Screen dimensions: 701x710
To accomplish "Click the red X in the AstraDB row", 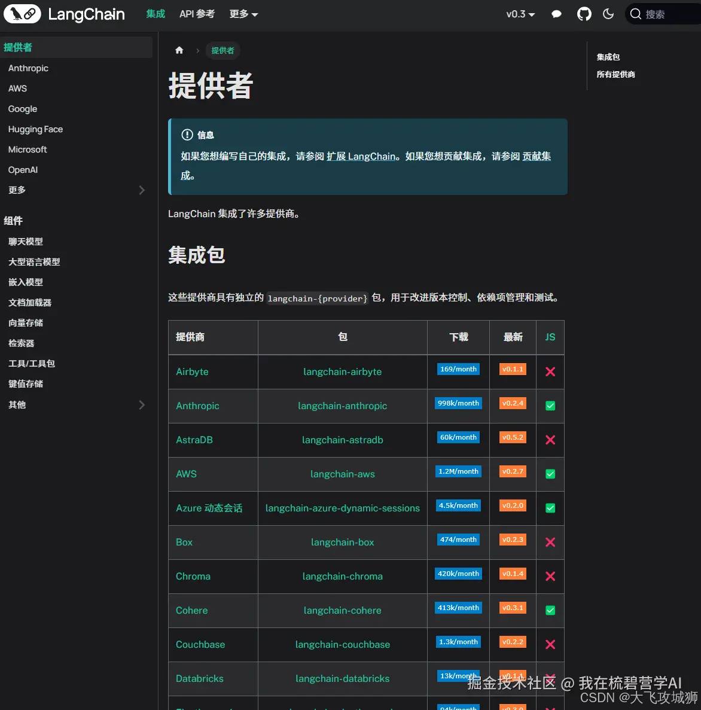I will pos(550,440).
